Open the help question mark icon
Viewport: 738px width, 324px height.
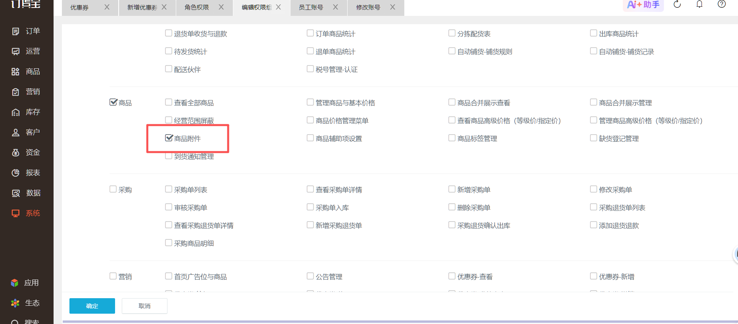pos(722,4)
